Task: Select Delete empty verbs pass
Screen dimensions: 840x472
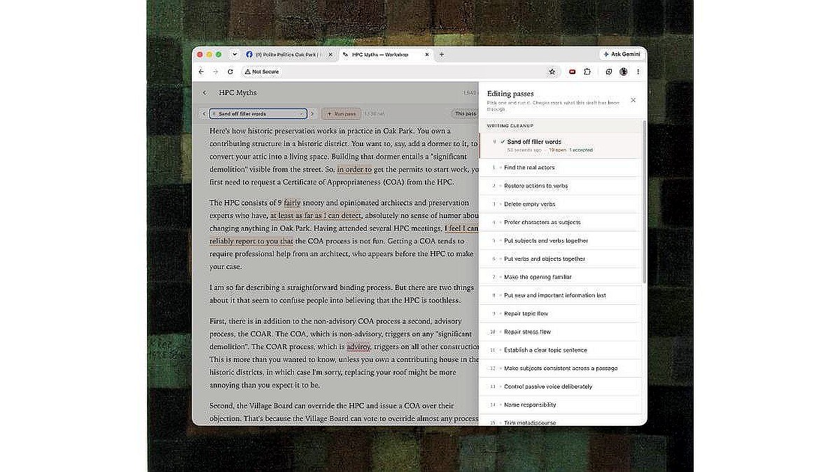Action: [x=560, y=204]
